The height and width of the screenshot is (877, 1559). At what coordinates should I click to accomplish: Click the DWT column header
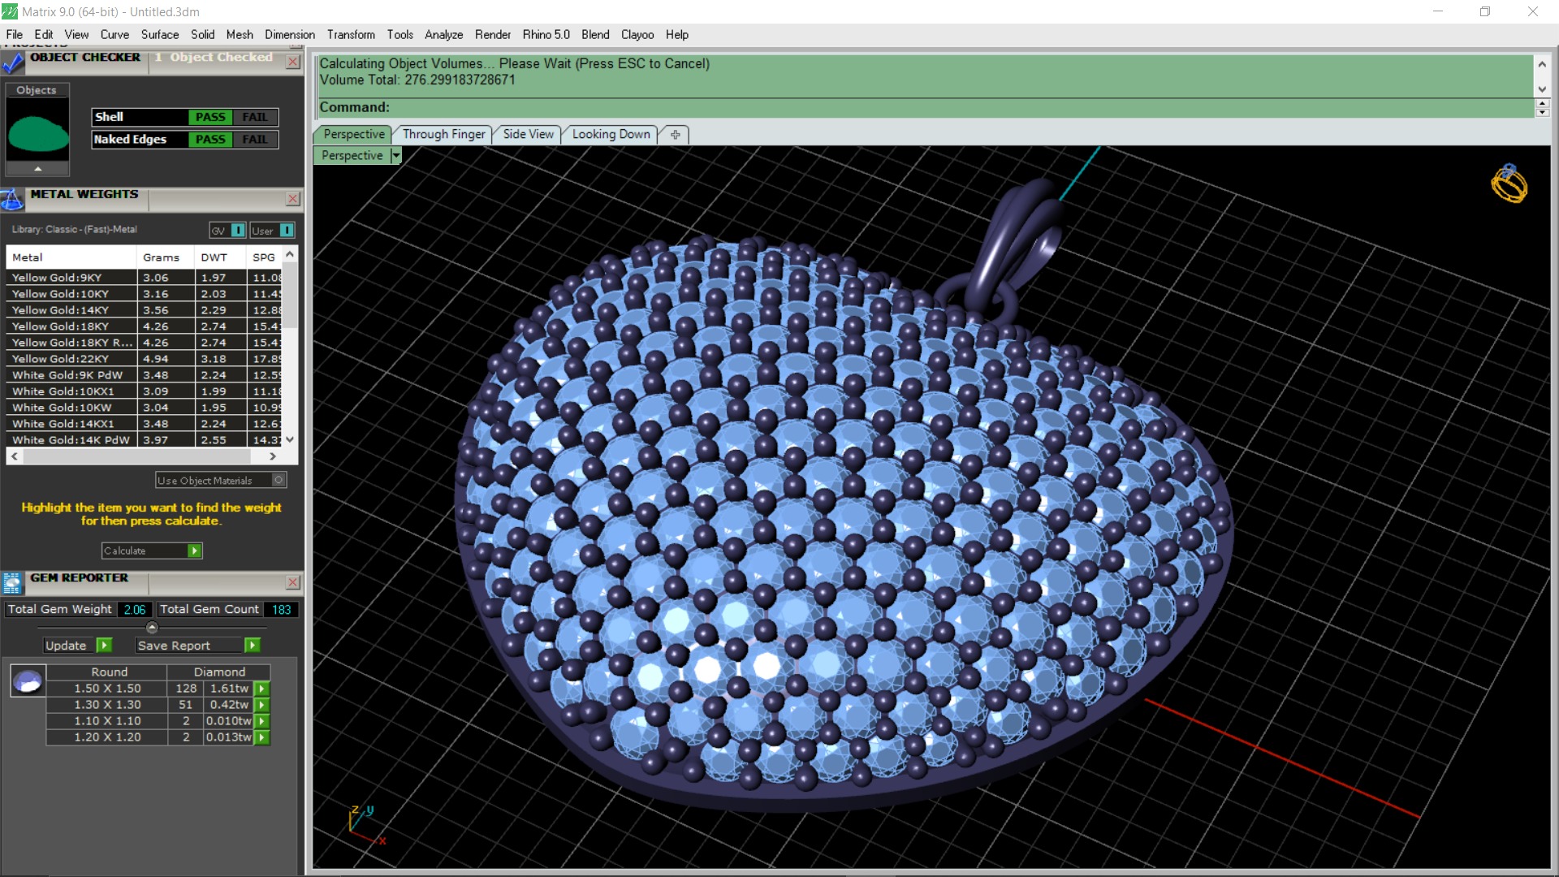[x=220, y=257]
